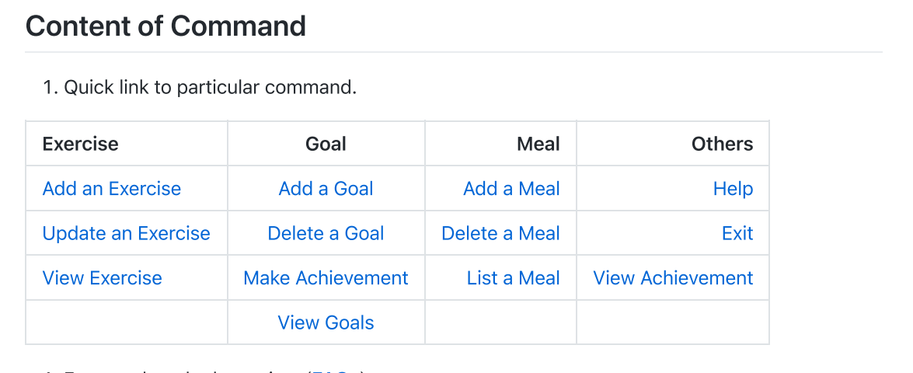Click the Exit command link
This screenshot has width=913, height=373.
point(737,233)
